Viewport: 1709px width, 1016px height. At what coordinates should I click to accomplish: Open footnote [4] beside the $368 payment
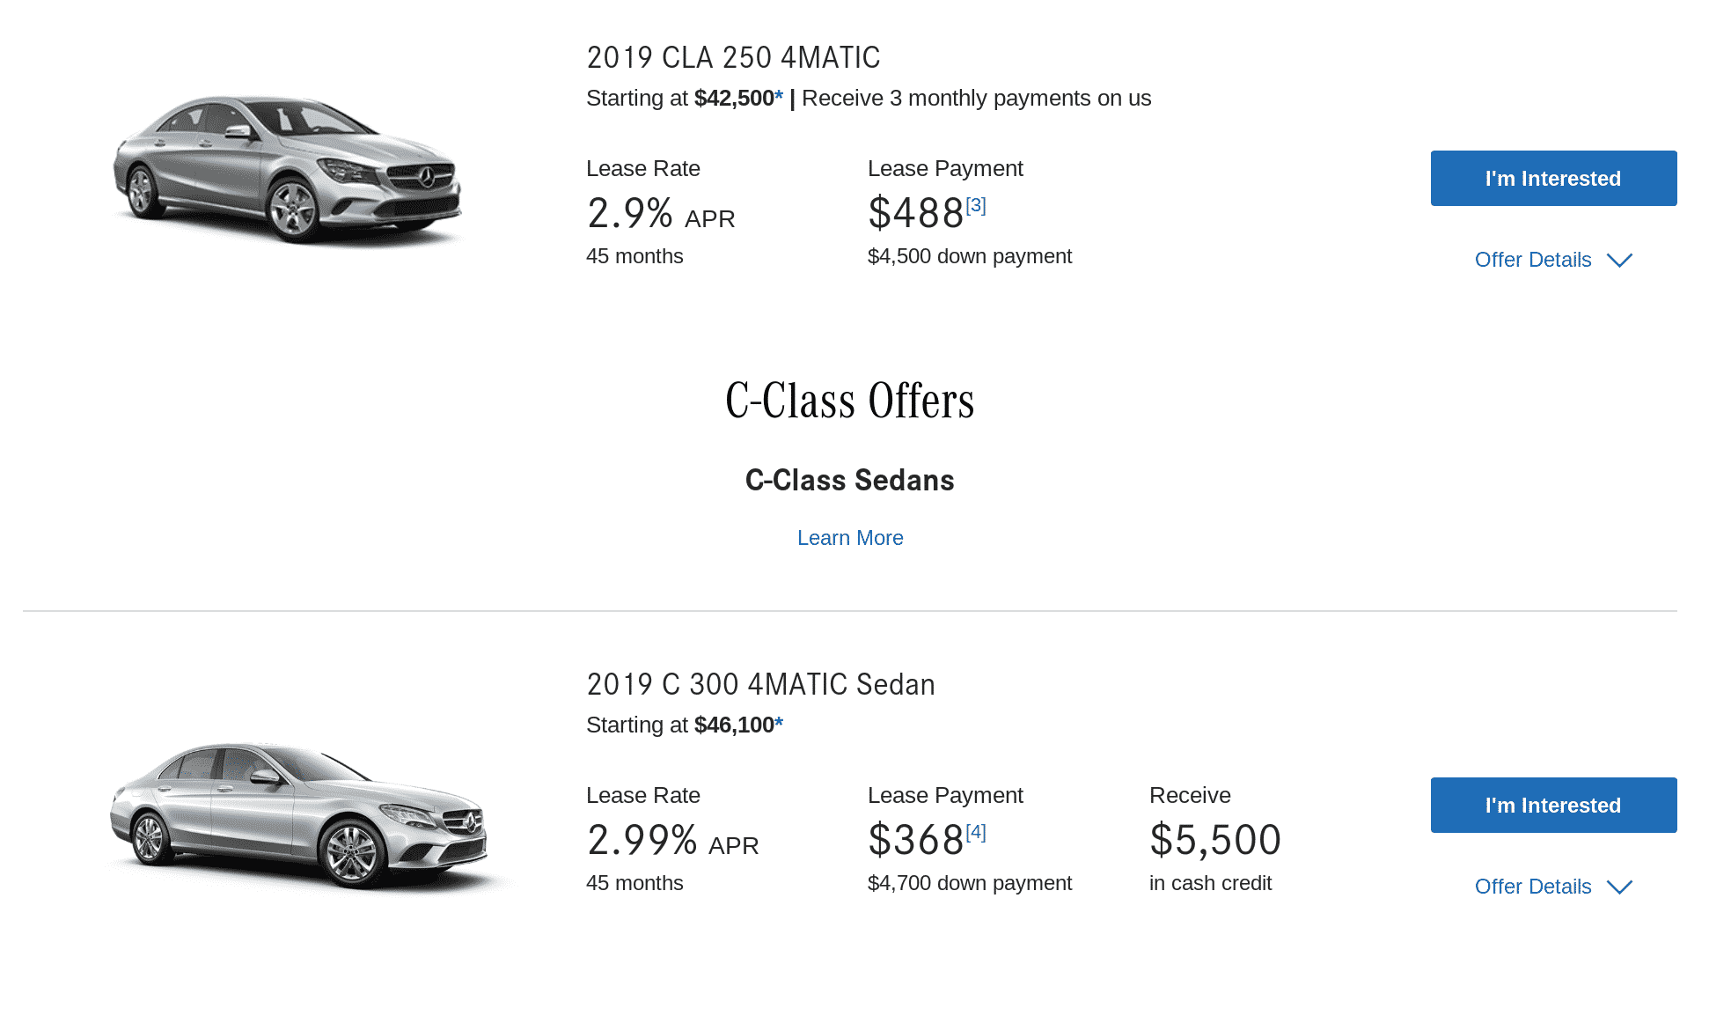976,832
